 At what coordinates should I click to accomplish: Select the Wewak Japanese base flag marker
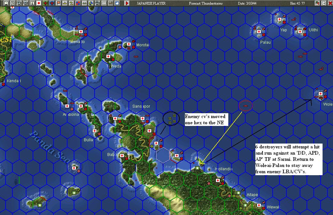click(259, 205)
